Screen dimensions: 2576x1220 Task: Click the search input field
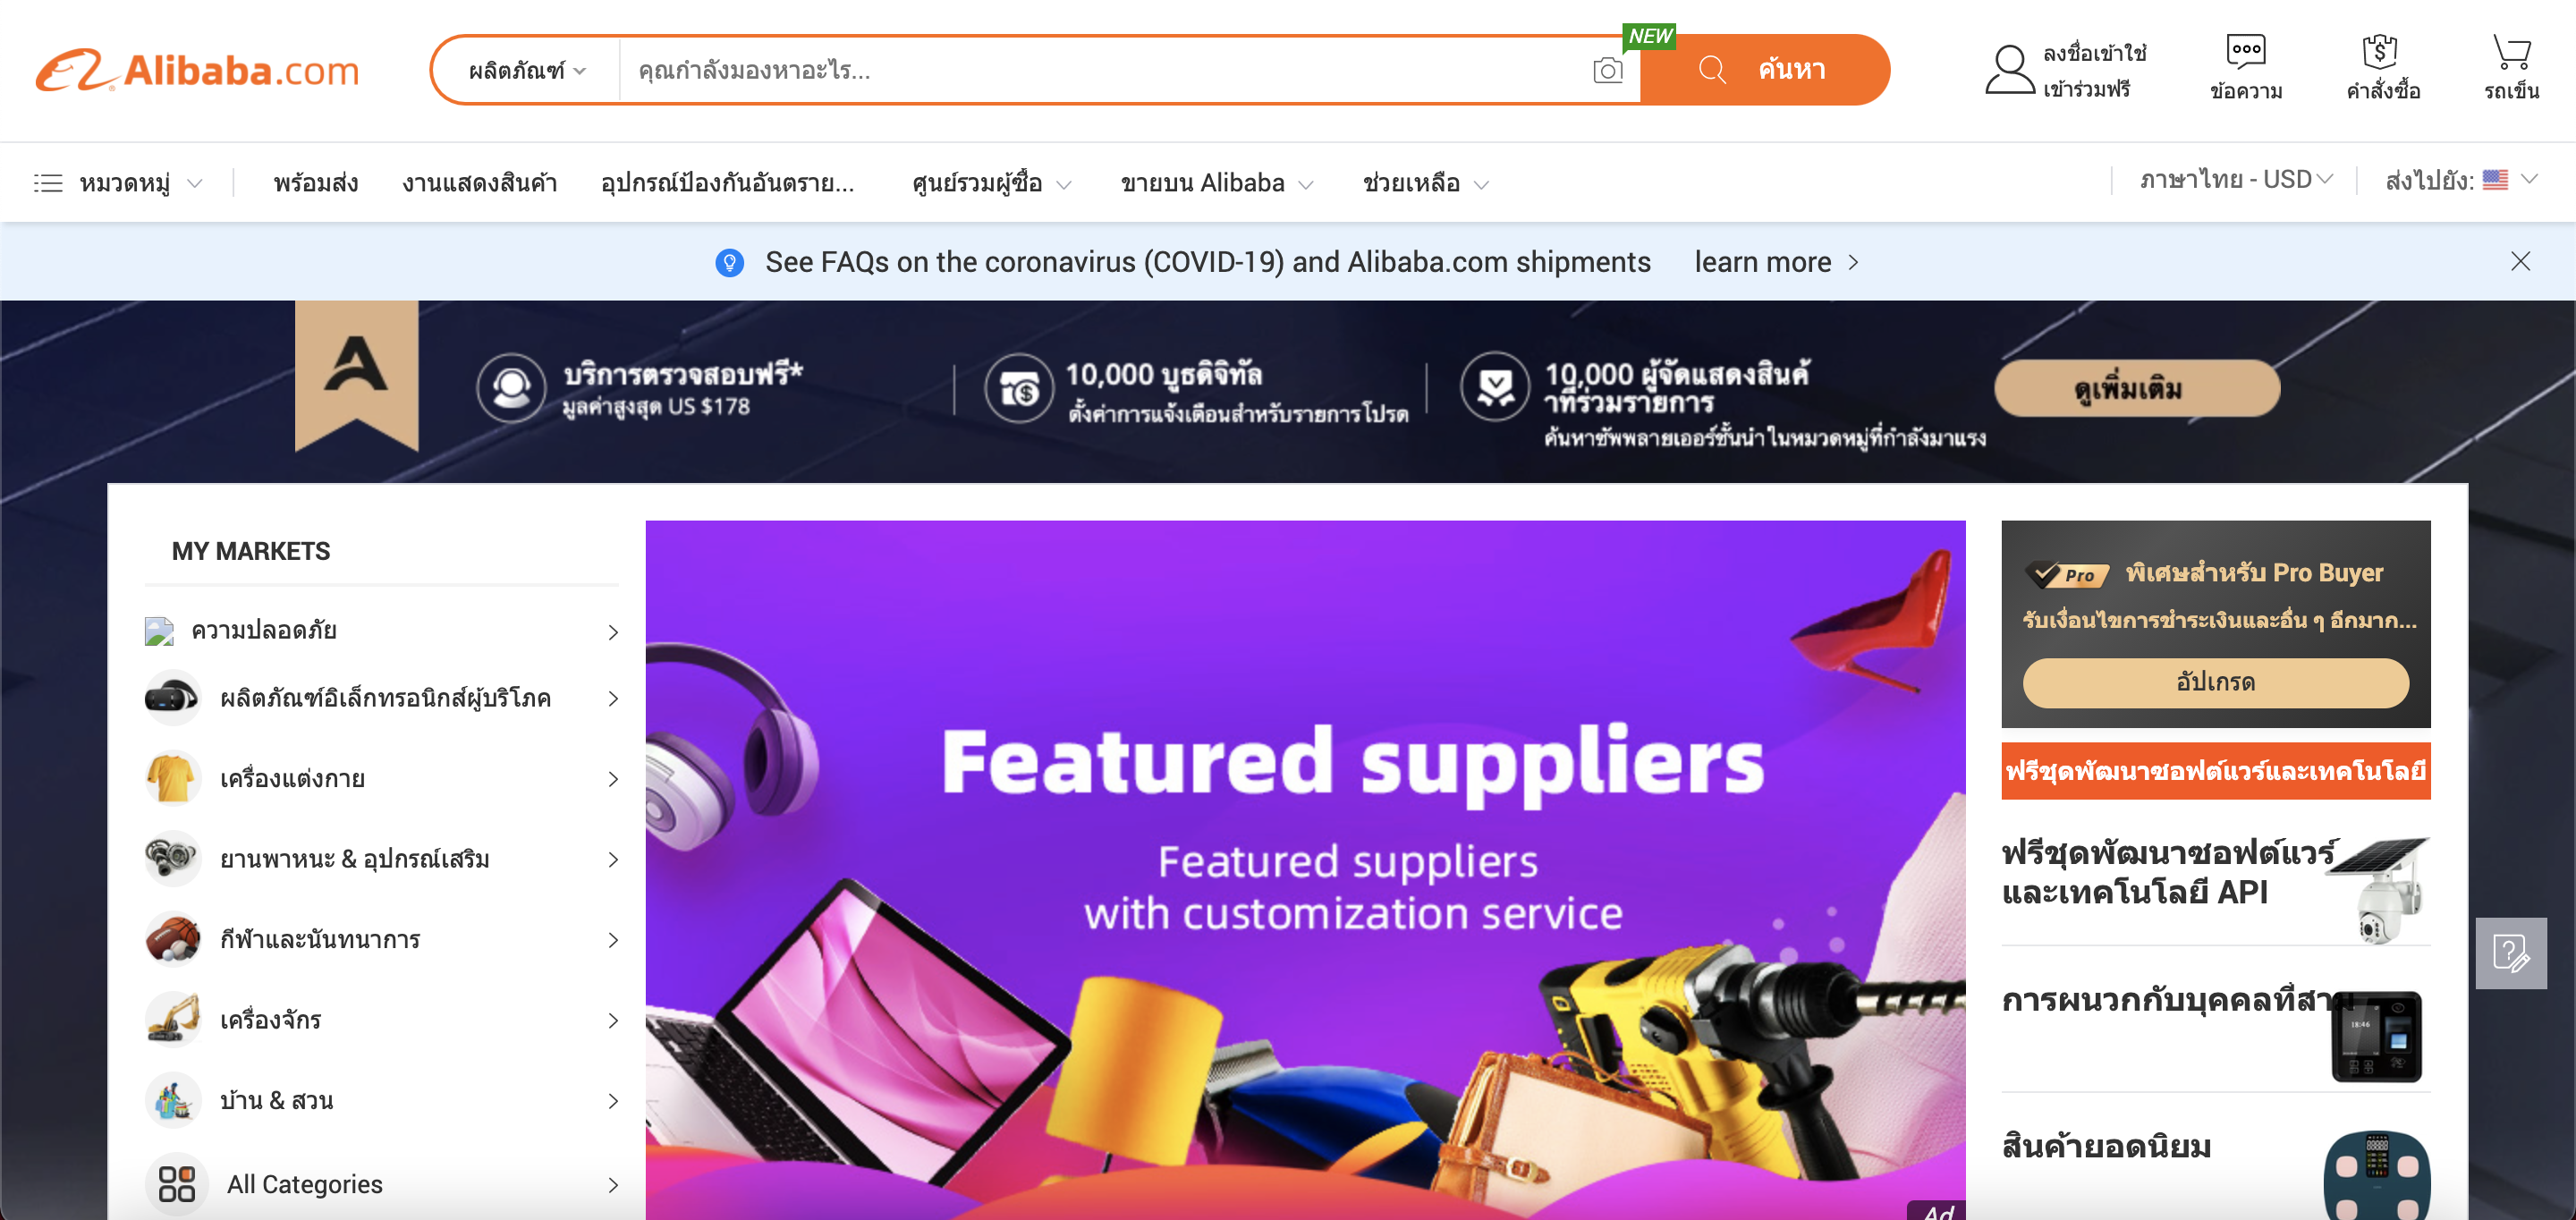[x=1100, y=70]
